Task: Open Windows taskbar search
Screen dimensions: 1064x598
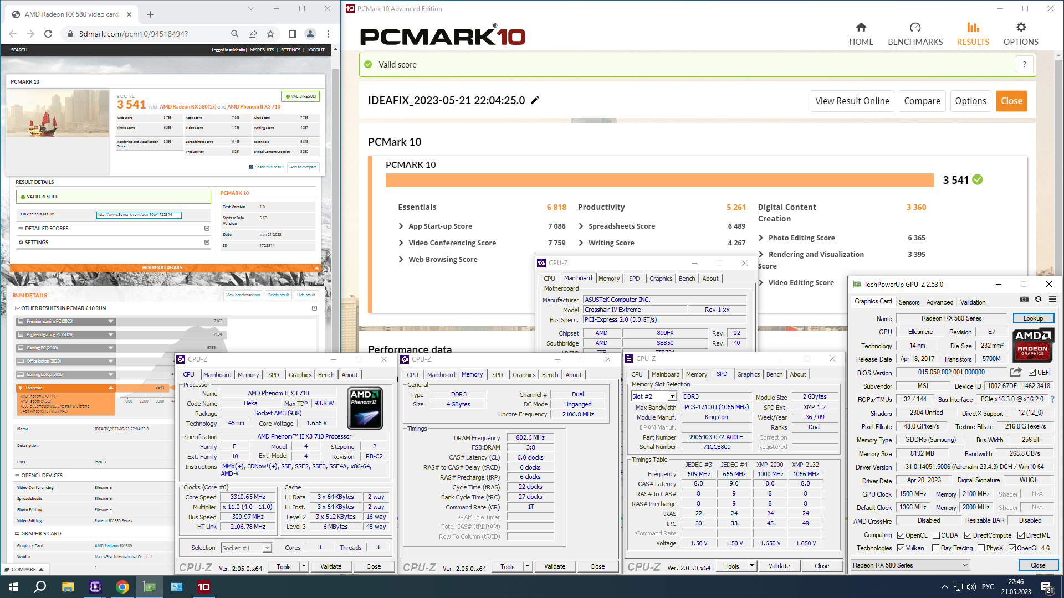Action: tap(40, 587)
